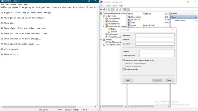Toggle Show/Hide Console Tree toolbar icon
Viewport: 198px width, 111px height.
112,10
